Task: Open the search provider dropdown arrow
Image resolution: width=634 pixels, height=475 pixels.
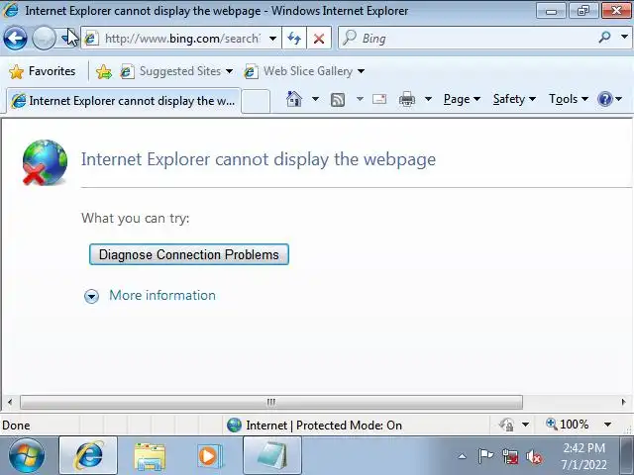Action: pyautogui.click(x=624, y=37)
